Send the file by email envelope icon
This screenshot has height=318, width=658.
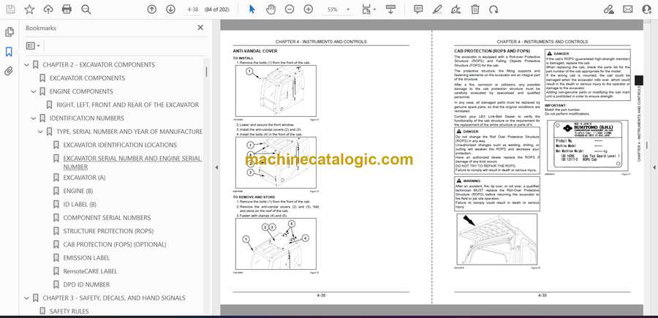pyautogui.click(x=628, y=10)
